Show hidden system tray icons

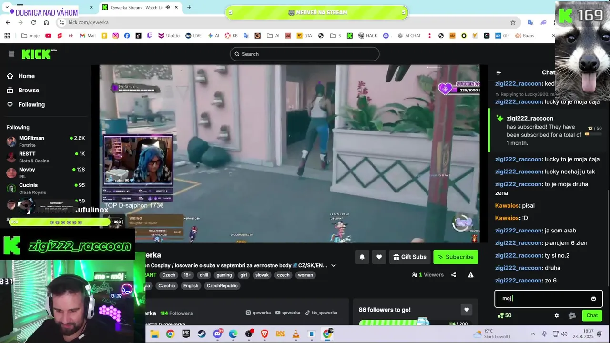pos(533,334)
